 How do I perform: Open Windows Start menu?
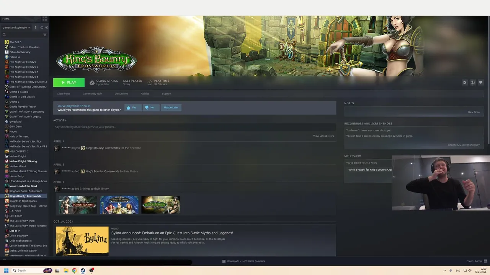click(6, 270)
